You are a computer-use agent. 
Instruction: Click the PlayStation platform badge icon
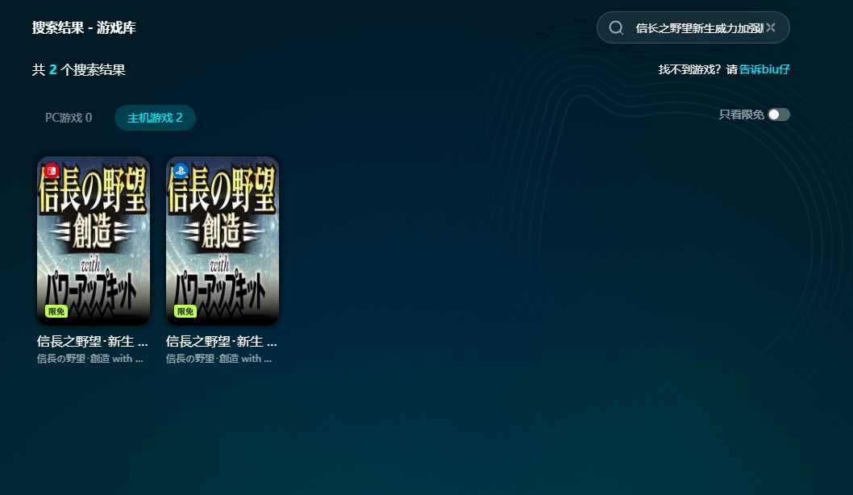180,171
